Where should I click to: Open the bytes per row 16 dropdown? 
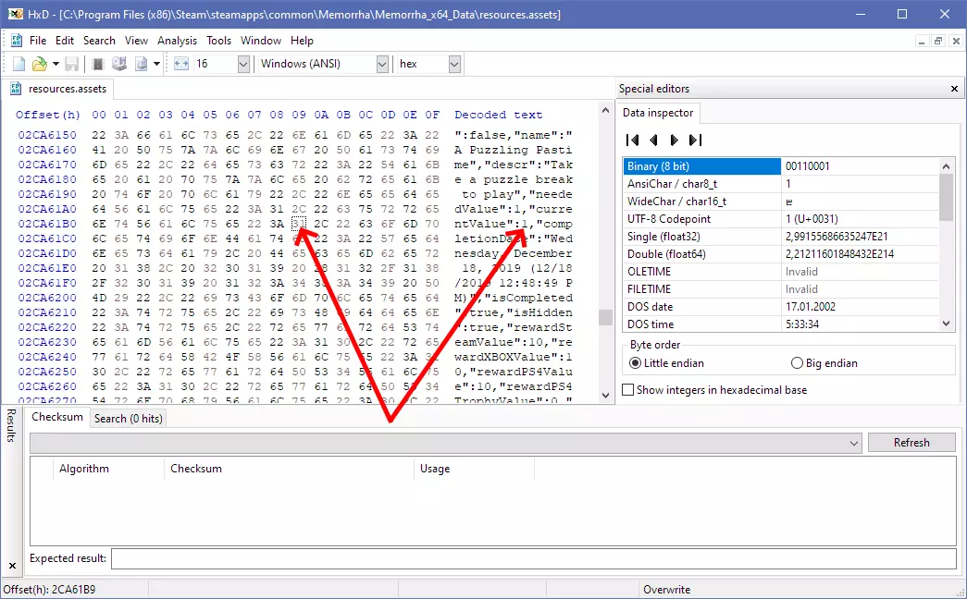tap(243, 64)
